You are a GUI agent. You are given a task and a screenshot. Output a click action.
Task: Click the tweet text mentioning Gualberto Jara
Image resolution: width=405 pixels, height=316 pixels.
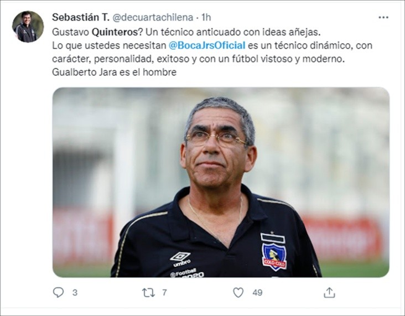tap(114, 72)
